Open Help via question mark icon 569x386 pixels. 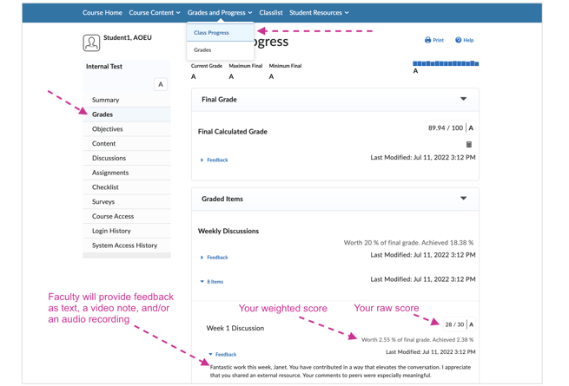[459, 40]
